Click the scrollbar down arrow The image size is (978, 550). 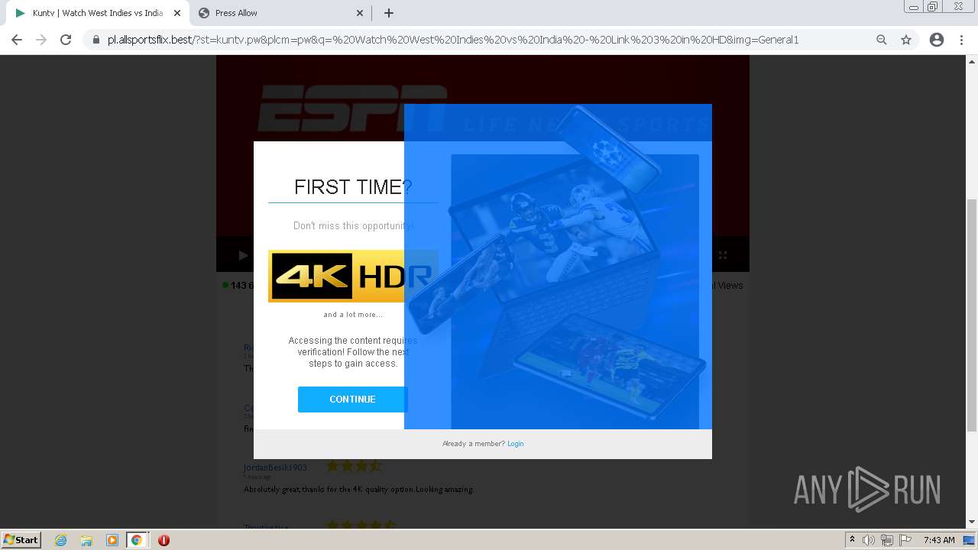(971, 522)
